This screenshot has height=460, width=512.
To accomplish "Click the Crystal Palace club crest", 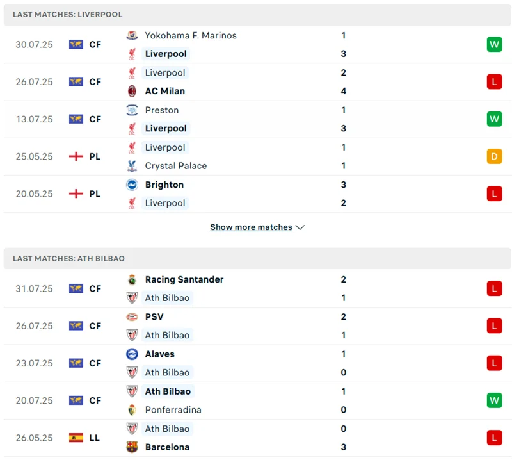I will (x=132, y=166).
